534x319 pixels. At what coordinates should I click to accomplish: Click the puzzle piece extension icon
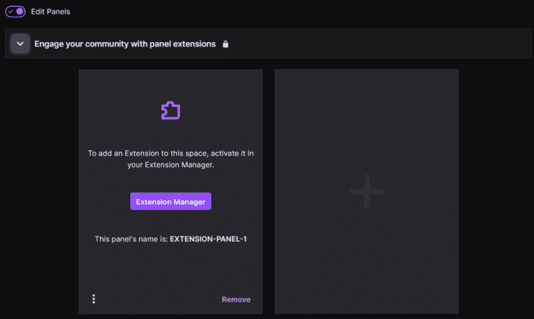click(x=170, y=110)
